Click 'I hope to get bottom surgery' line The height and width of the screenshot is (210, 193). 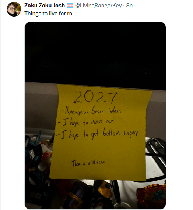pyautogui.click(x=97, y=133)
